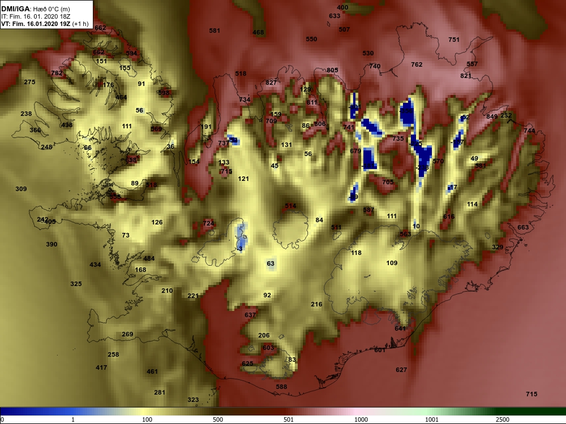Image resolution: width=566 pixels, height=424 pixels.
Task: Click the map value '663'
Action: pyautogui.click(x=523, y=227)
